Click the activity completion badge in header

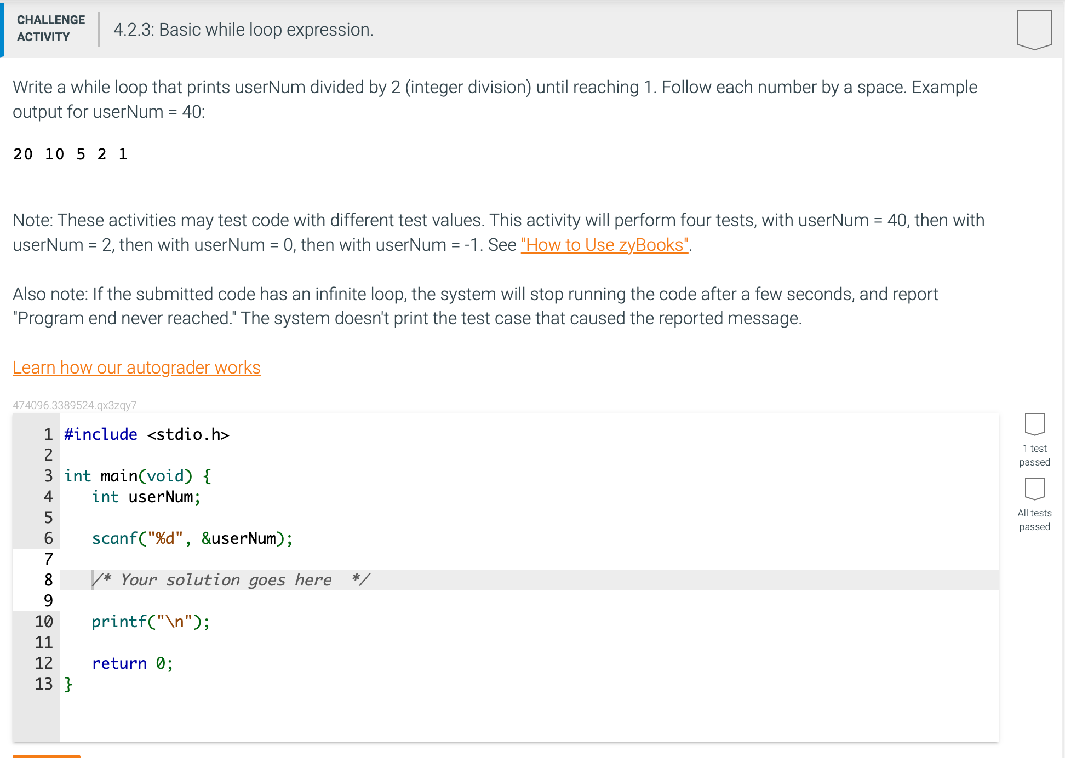point(1034,28)
